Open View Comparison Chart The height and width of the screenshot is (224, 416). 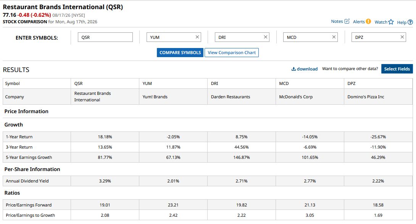[232, 53]
